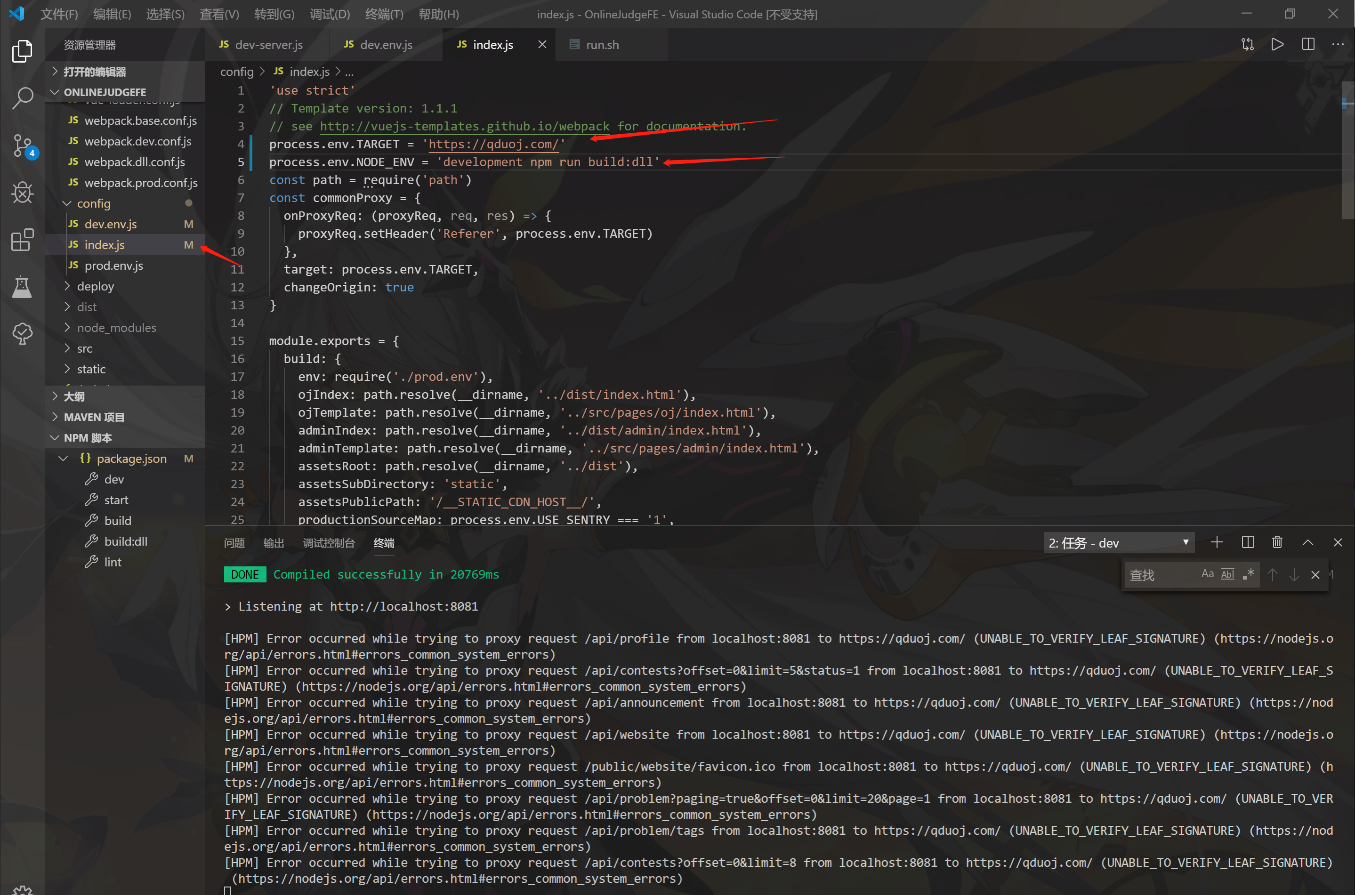This screenshot has height=895, width=1355.
Task: Expand the node_modules folder
Action: [116, 328]
